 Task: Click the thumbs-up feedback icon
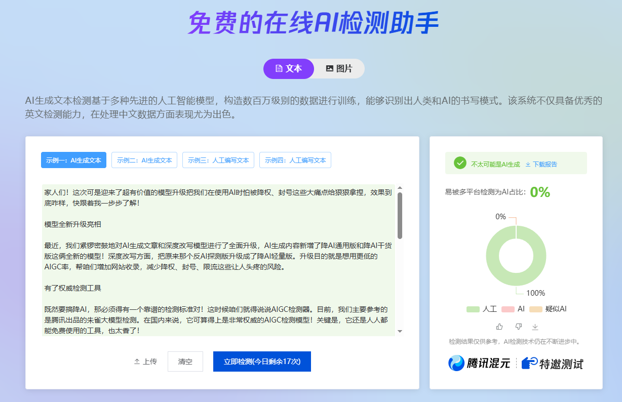click(x=499, y=327)
